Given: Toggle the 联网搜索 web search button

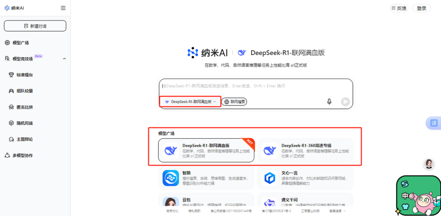Looking at the screenshot, I should pos(234,102).
